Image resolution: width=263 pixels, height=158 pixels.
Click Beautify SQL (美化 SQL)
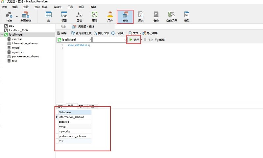[102, 33]
